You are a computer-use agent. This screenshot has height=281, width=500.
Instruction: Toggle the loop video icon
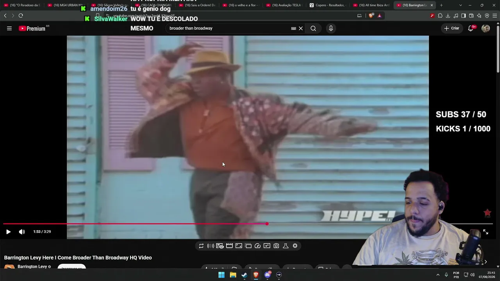pos(201,246)
